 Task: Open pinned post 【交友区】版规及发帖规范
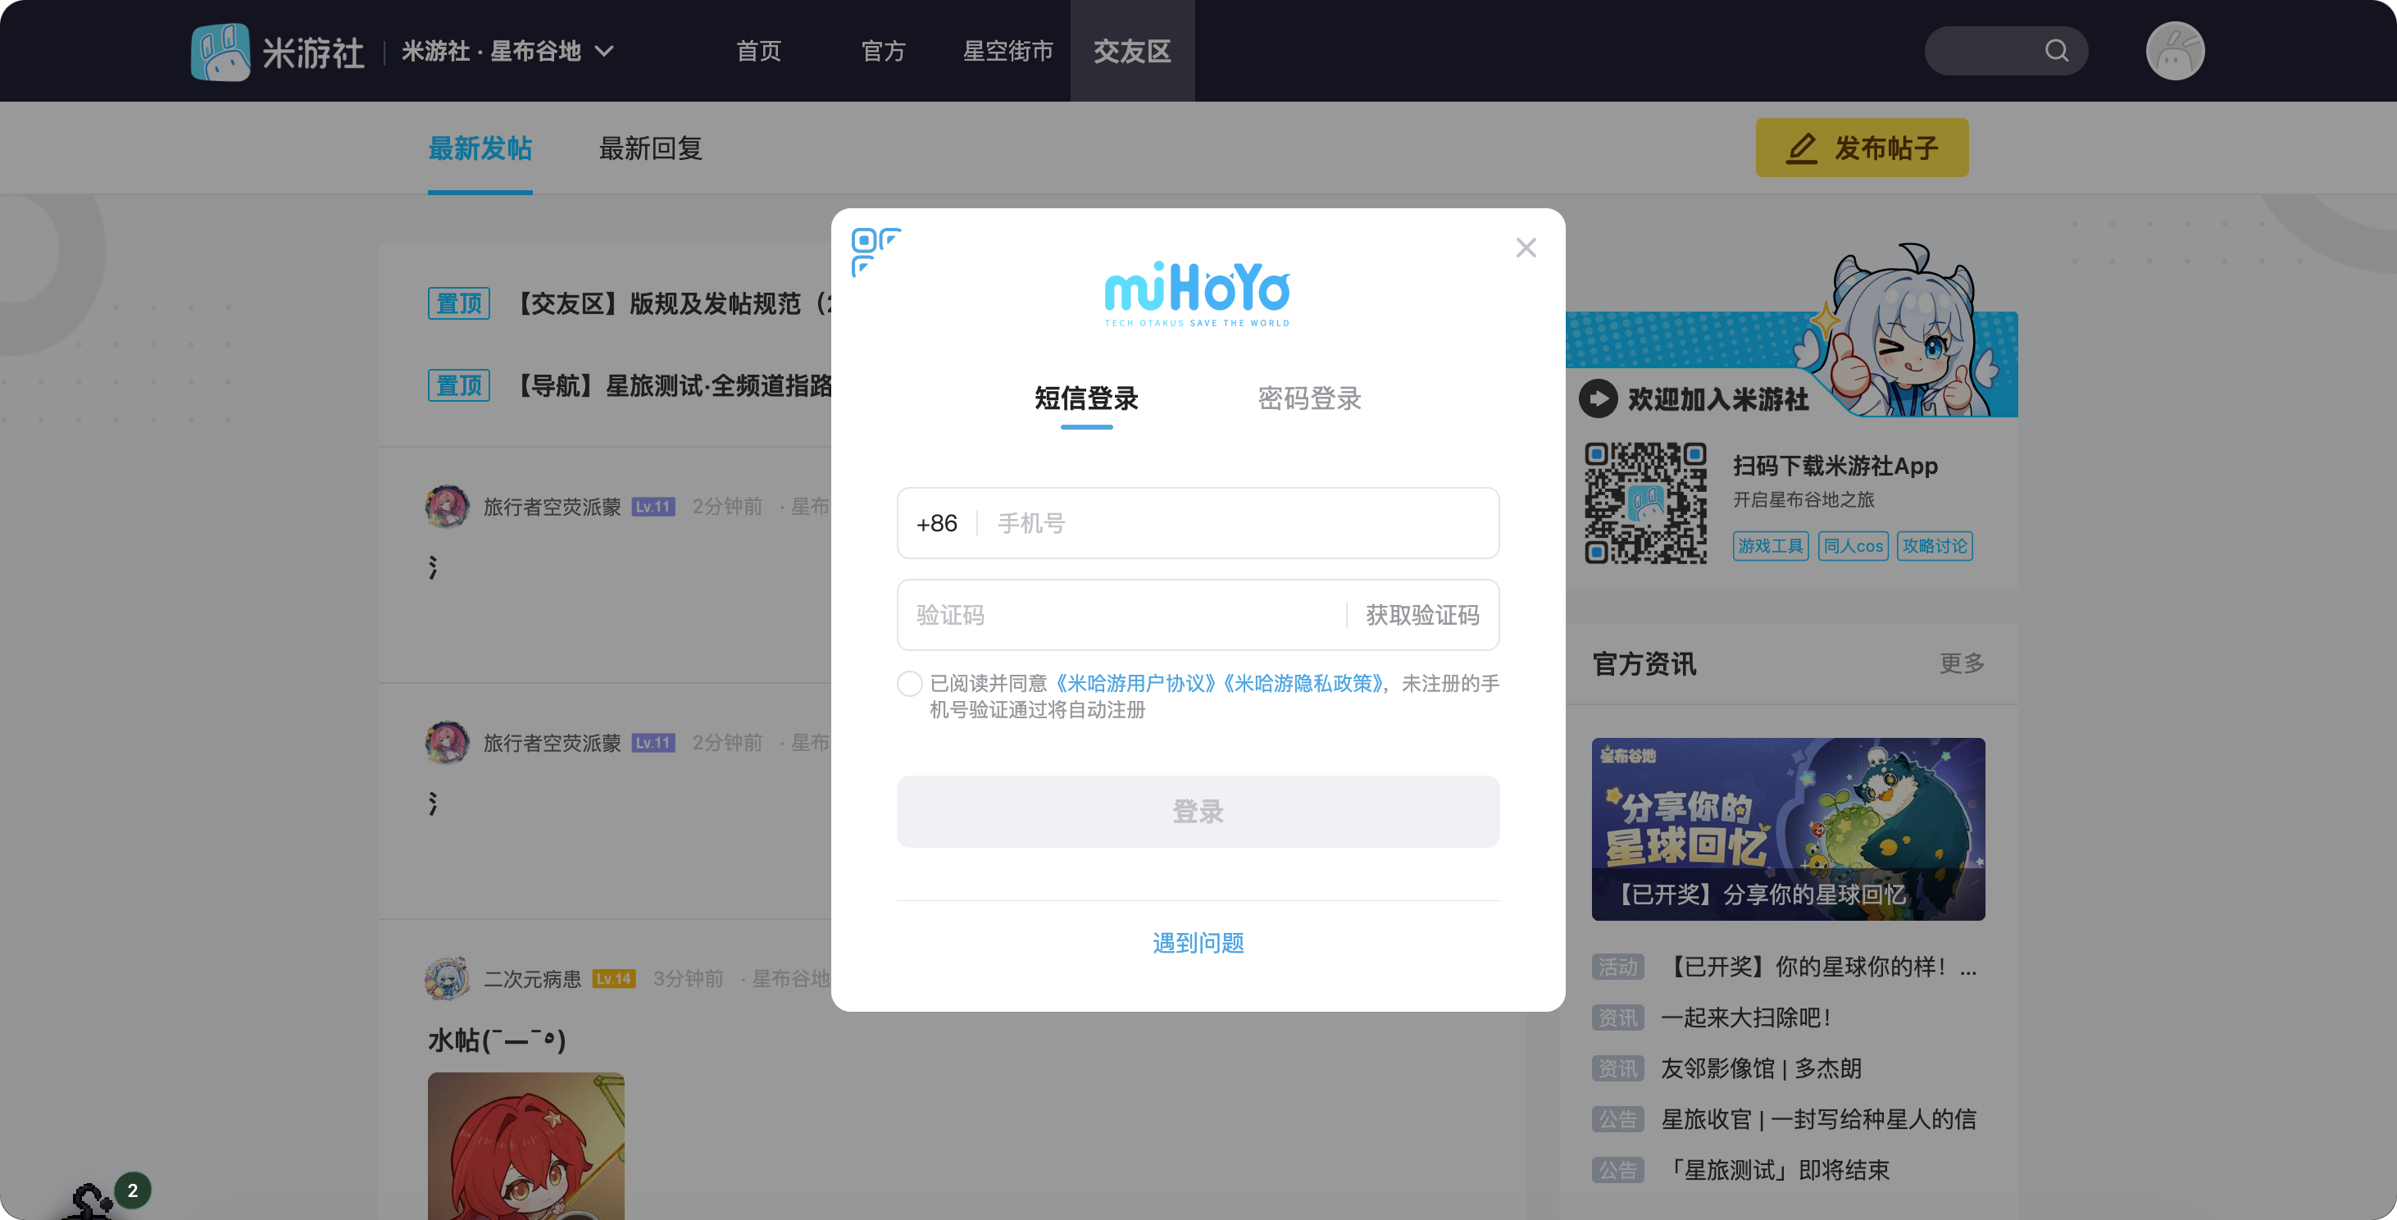click(x=672, y=303)
